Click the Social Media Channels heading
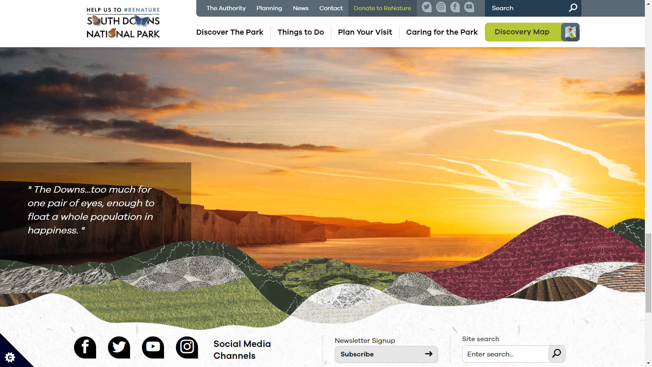The image size is (652, 367). click(x=242, y=350)
